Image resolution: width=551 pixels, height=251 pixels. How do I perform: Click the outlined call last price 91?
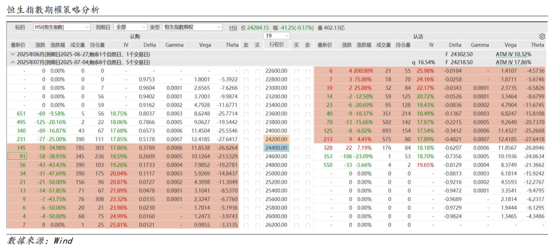16,156
